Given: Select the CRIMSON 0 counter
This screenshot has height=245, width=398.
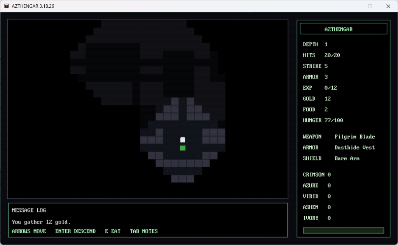Looking at the screenshot, I should [317, 175].
